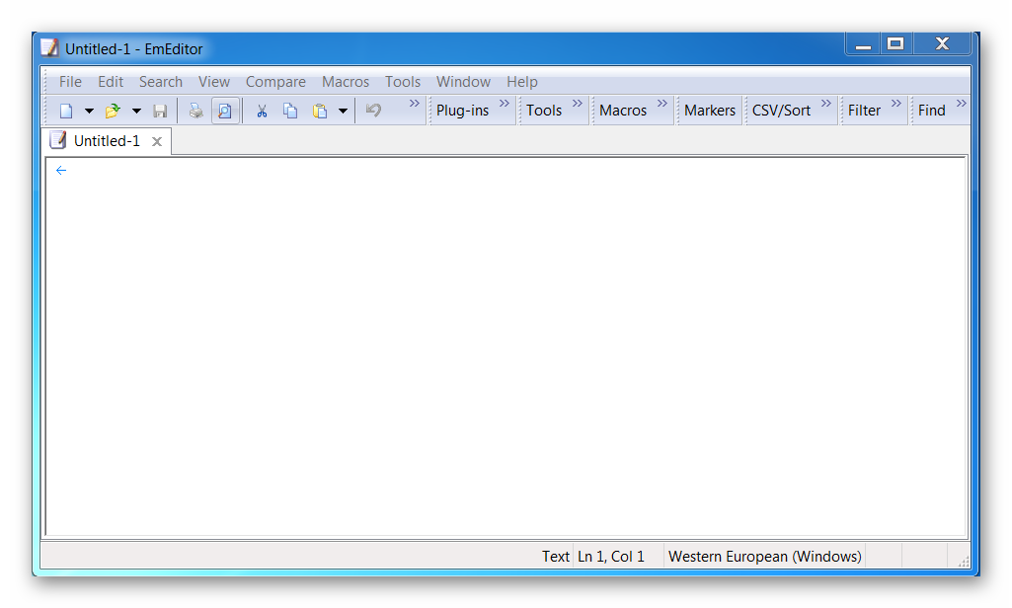Open the Edit menu
The image size is (1012, 608).
pos(111,82)
